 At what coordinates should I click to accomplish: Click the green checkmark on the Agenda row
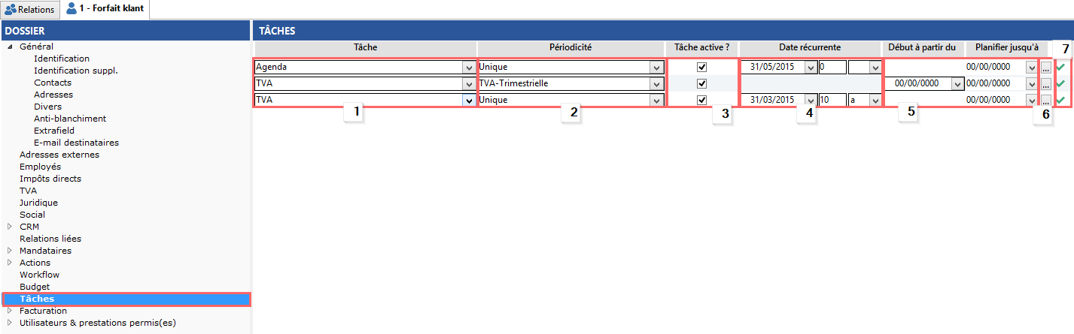click(x=1060, y=68)
